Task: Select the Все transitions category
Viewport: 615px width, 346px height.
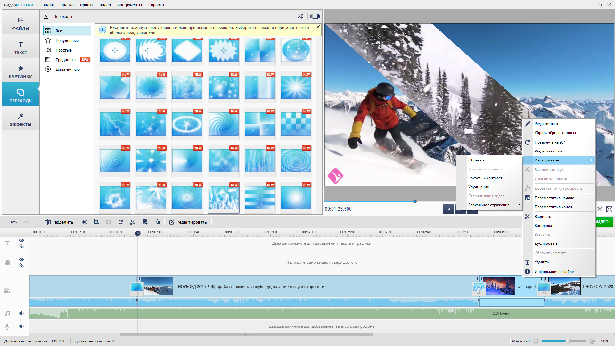Action: (67, 31)
